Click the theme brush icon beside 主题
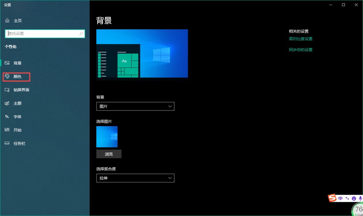Image resolution: width=363 pixels, height=216 pixels. click(7, 103)
